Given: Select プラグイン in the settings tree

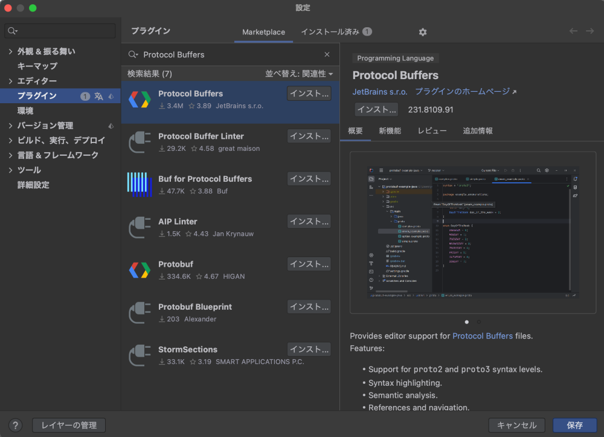Looking at the screenshot, I should (60, 96).
